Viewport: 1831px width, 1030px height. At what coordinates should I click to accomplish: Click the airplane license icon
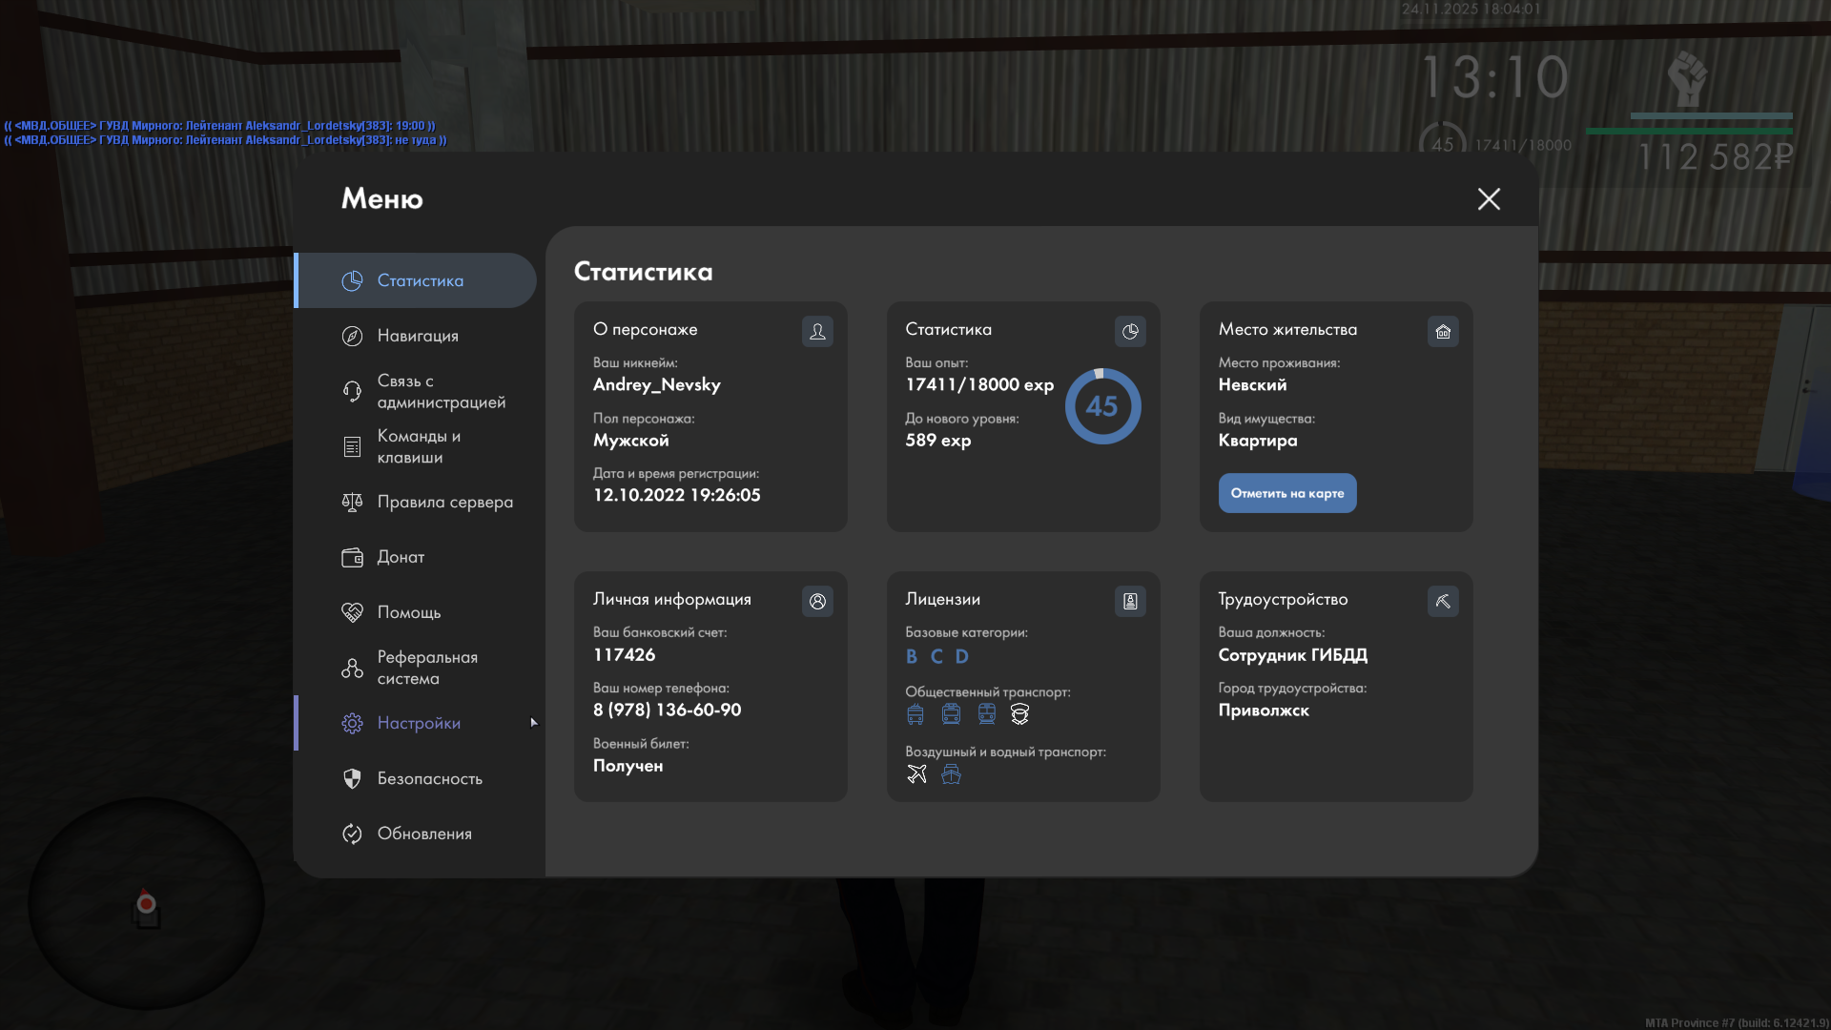pos(916,773)
